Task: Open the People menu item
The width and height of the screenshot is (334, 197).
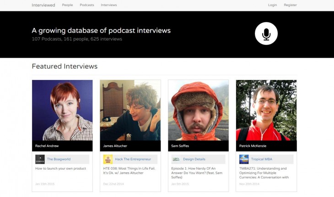Action: pyautogui.click(x=67, y=5)
